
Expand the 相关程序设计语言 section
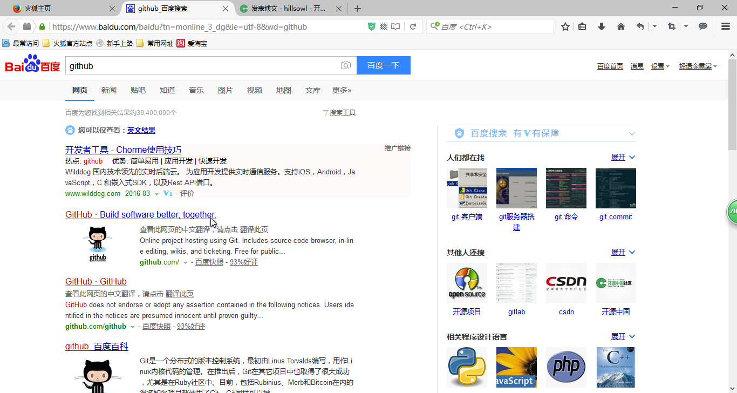pyautogui.click(x=623, y=336)
